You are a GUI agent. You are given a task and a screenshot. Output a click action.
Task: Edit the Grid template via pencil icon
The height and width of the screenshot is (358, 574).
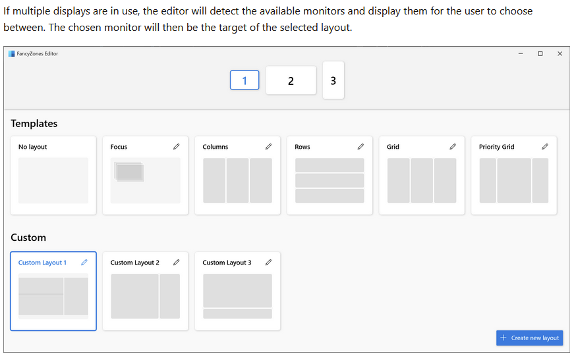click(x=453, y=147)
